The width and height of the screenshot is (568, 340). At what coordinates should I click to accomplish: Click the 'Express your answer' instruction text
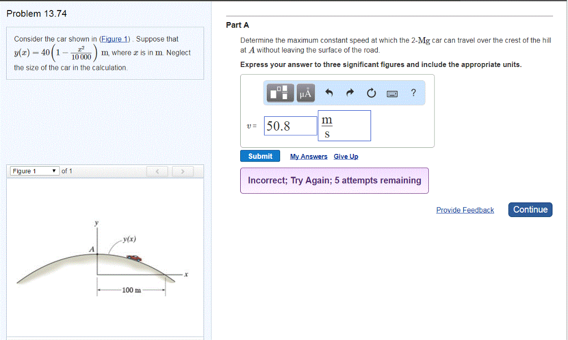[x=381, y=65]
